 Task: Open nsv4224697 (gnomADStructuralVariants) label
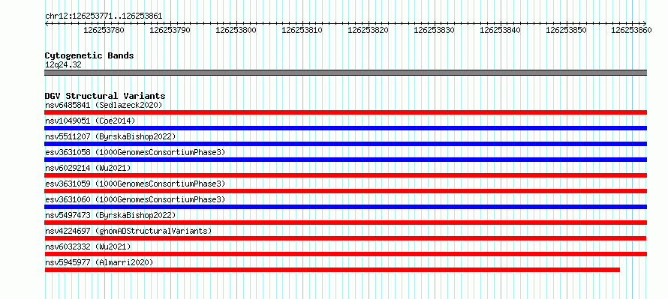pos(128,231)
